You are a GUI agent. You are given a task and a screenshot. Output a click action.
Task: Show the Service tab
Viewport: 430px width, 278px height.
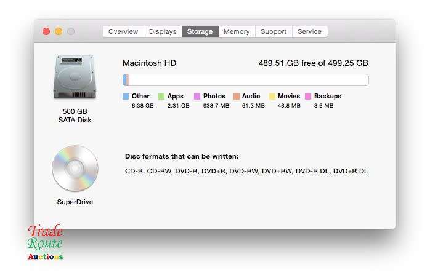tap(310, 31)
